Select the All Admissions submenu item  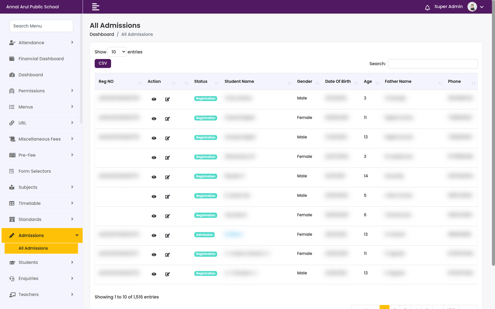coord(41,248)
